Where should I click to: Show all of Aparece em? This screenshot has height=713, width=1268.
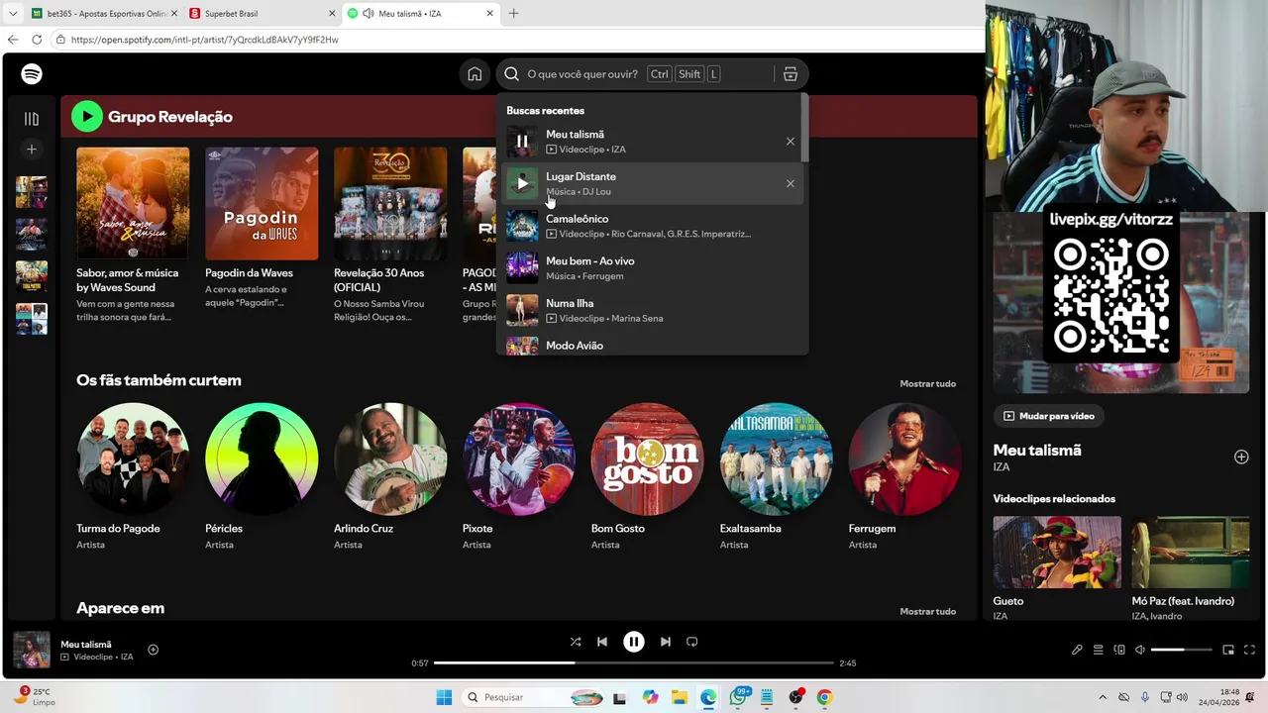927,611
